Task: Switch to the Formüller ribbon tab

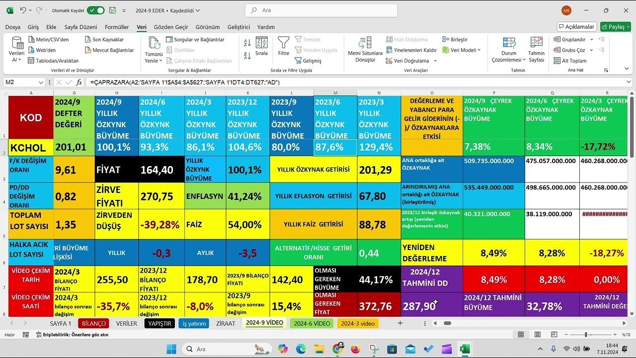Action: 117,27
